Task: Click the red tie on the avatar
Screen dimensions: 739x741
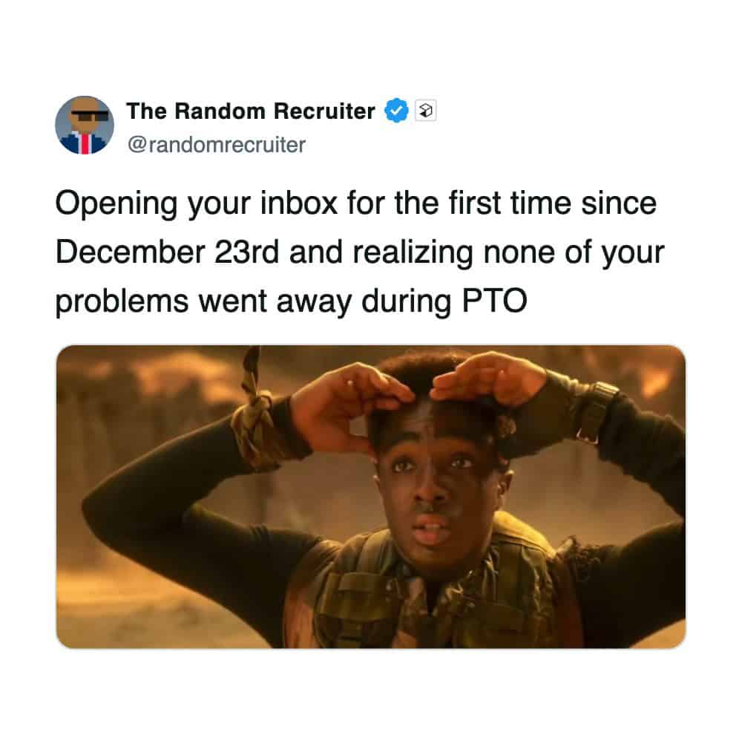Action: [x=85, y=143]
